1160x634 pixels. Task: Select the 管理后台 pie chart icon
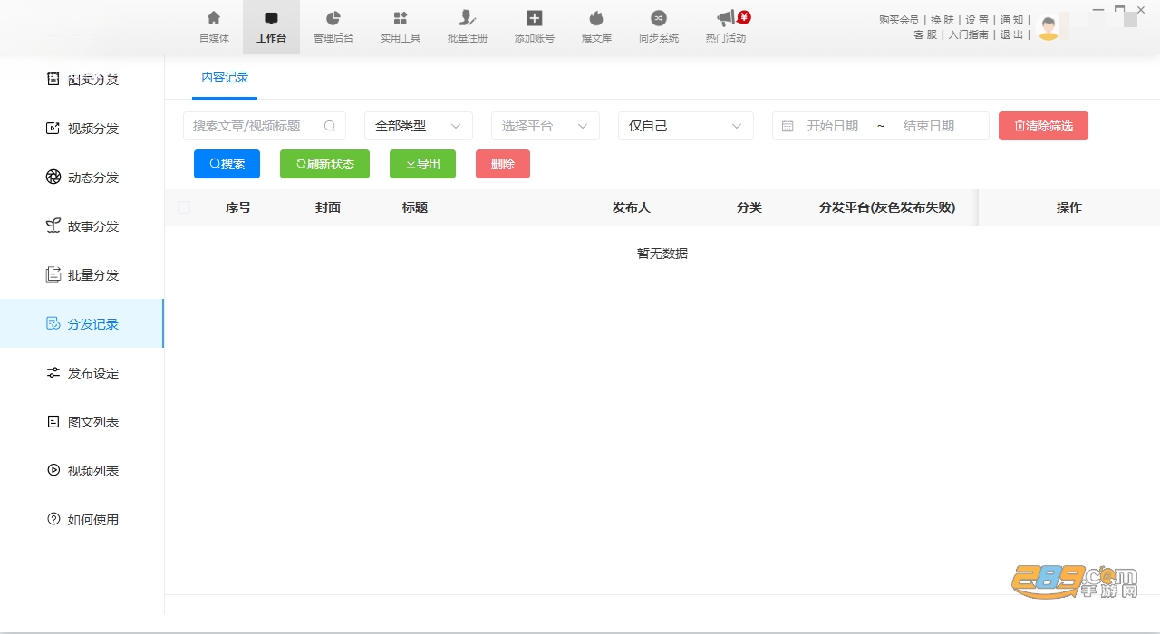click(x=333, y=18)
